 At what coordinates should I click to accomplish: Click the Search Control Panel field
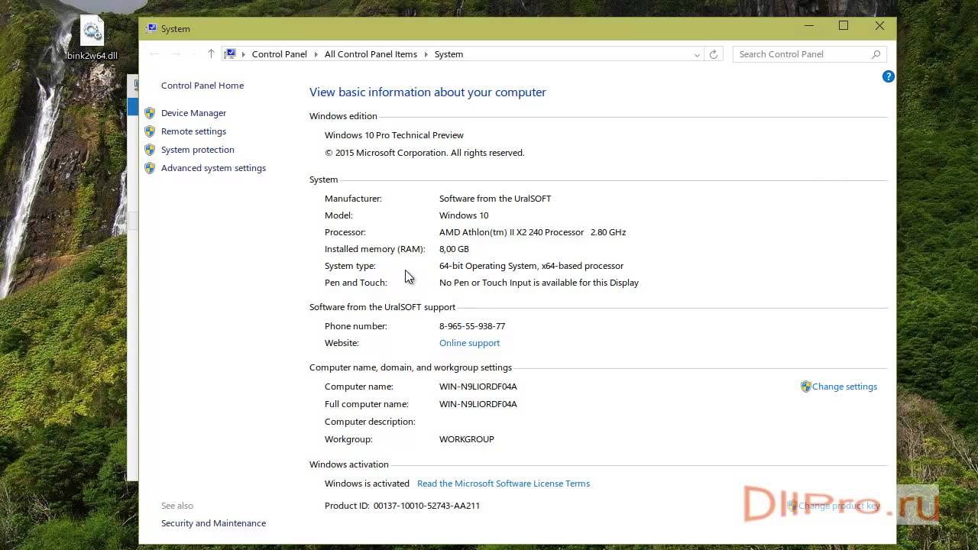(x=802, y=54)
